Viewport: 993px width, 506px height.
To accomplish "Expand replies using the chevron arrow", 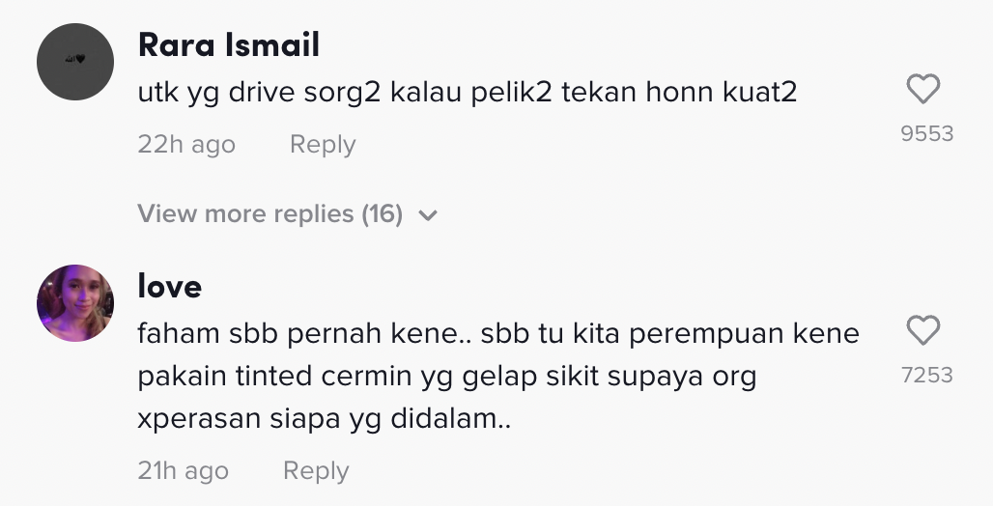I will (429, 215).
